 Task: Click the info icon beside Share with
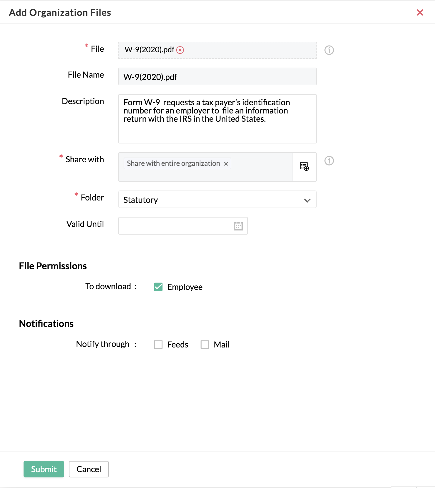tap(329, 161)
